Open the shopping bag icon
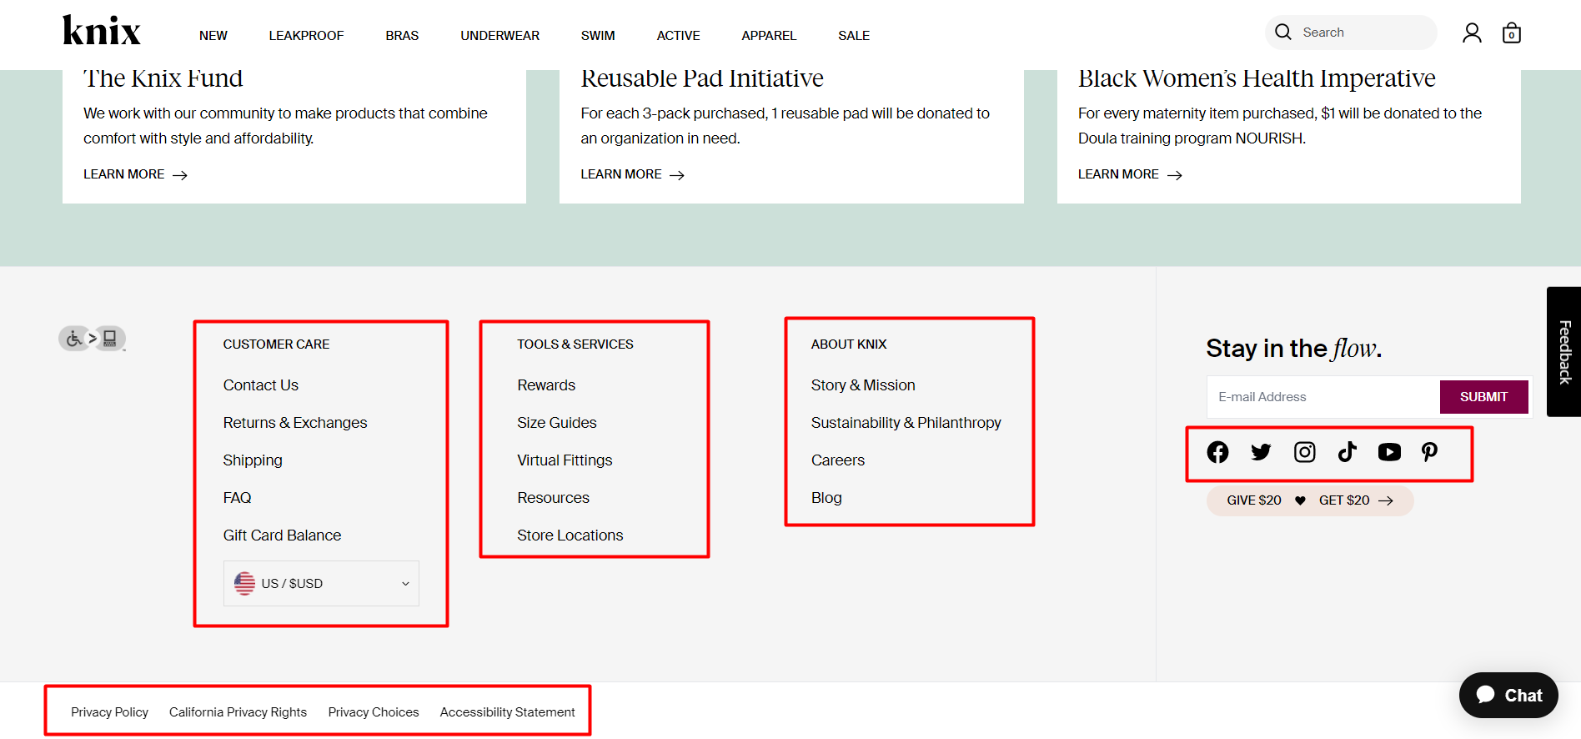 point(1512,33)
